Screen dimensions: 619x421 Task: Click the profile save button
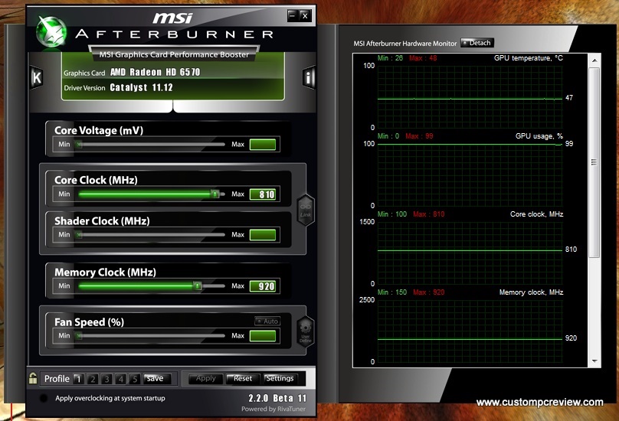tap(157, 378)
